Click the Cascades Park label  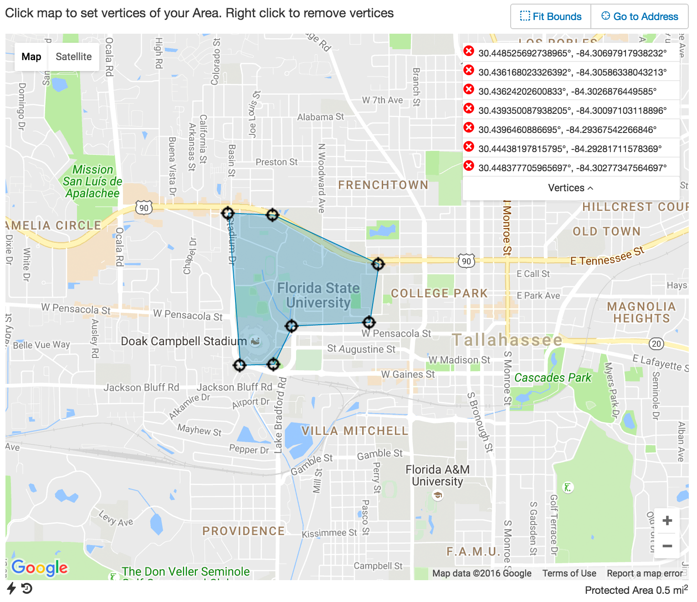pyautogui.click(x=553, y=378)
